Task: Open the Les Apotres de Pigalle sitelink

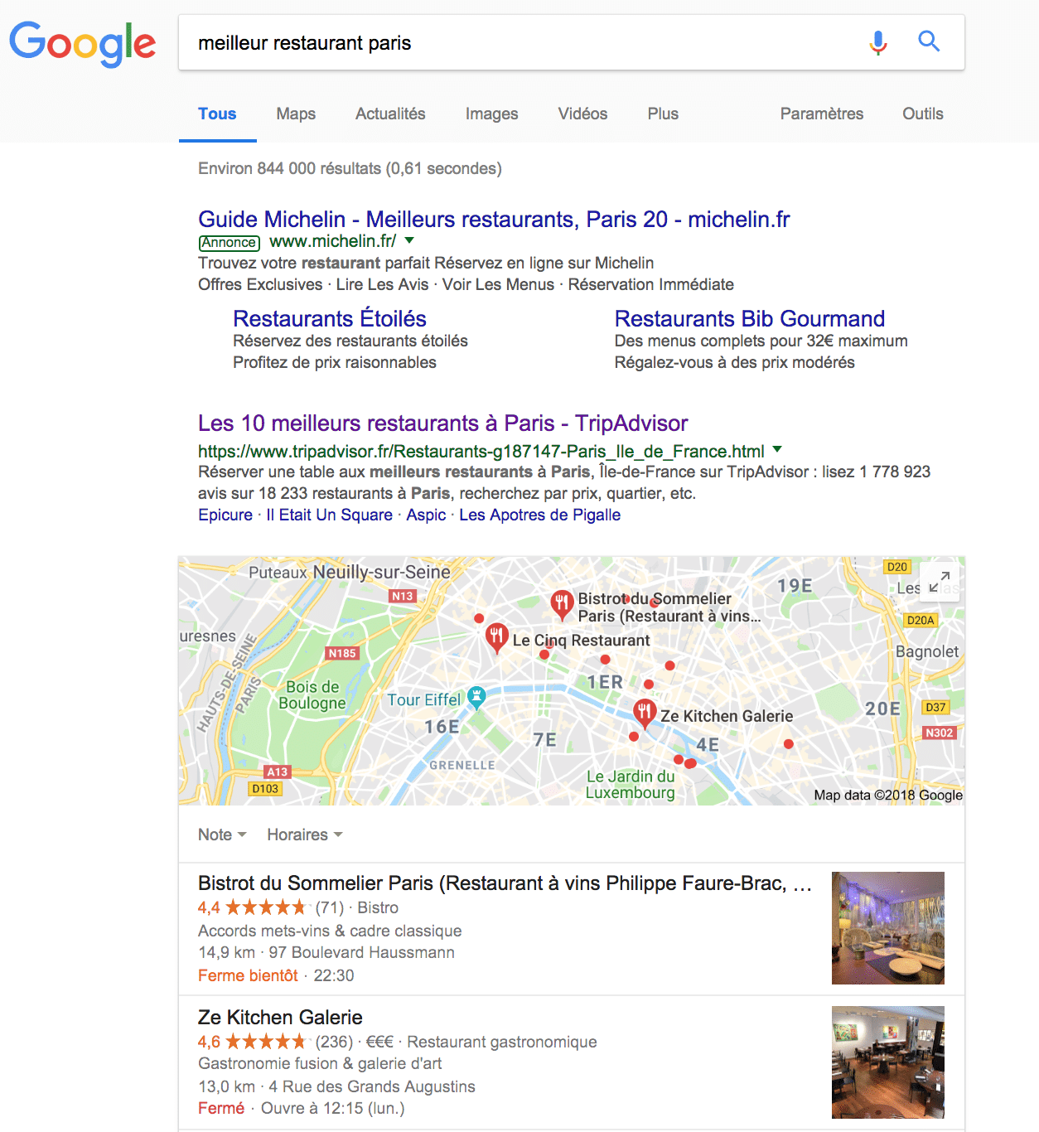Action: [539, 515]
